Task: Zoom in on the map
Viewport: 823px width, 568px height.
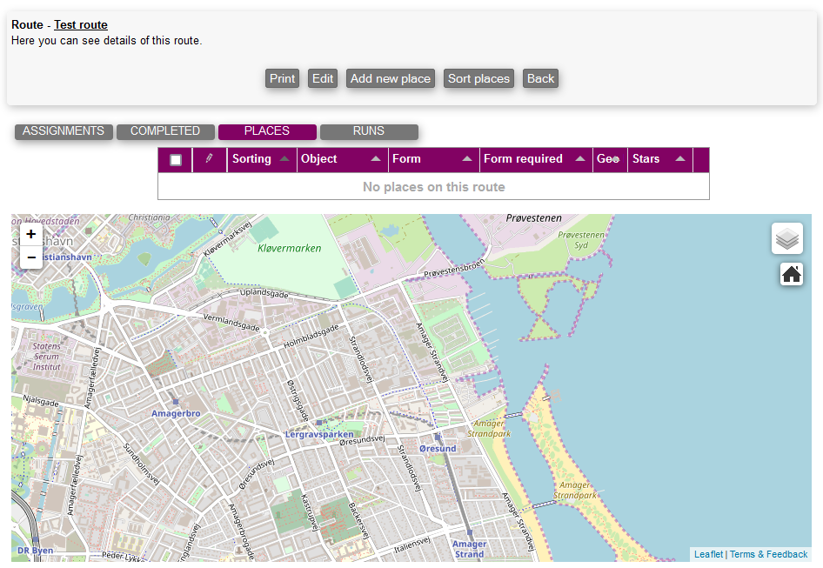Action: point(30,234)
